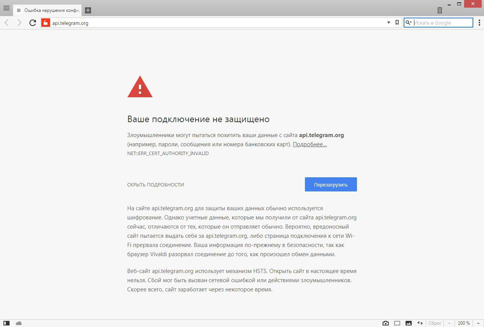Image resolution: width=484 pixels, height=327 pixels.
Task: Capture the page with the camera icon
Action: [x=386, y=323]
